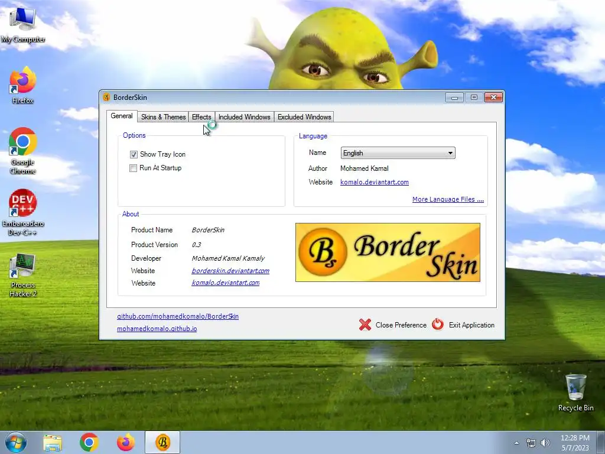Launch Firefox from the taskbar
Screen dimensions: 605x454
click(x=126, y=442)
